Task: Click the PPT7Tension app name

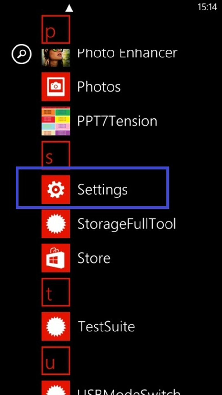Action: click(117, 121)
